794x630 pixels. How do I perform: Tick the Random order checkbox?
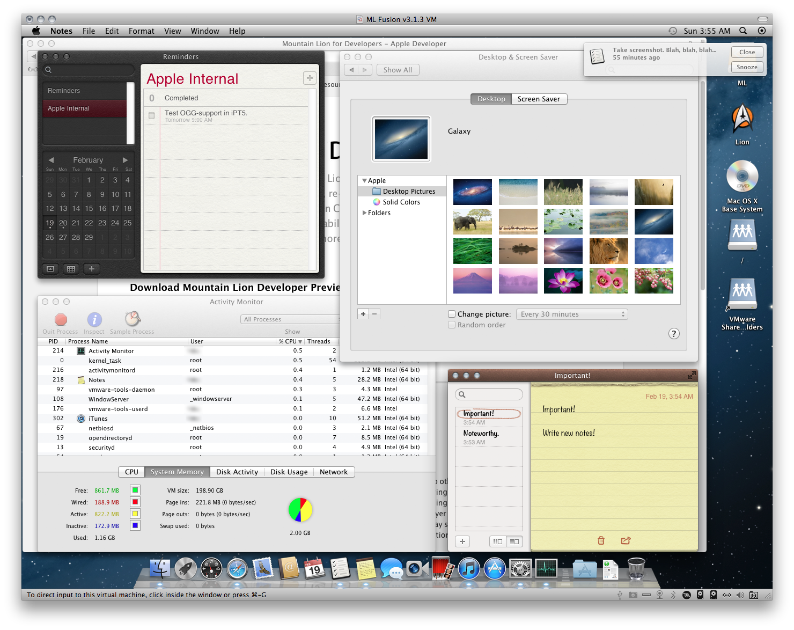click(x=452, y=325)
